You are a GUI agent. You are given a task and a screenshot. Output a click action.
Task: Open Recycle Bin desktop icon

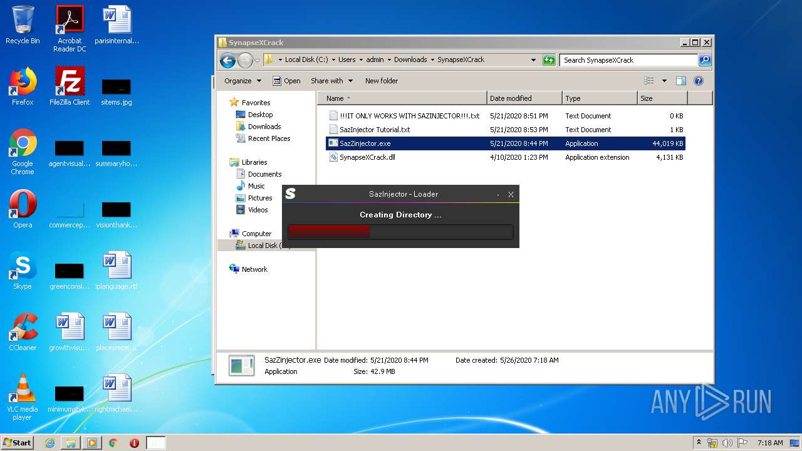23,25
